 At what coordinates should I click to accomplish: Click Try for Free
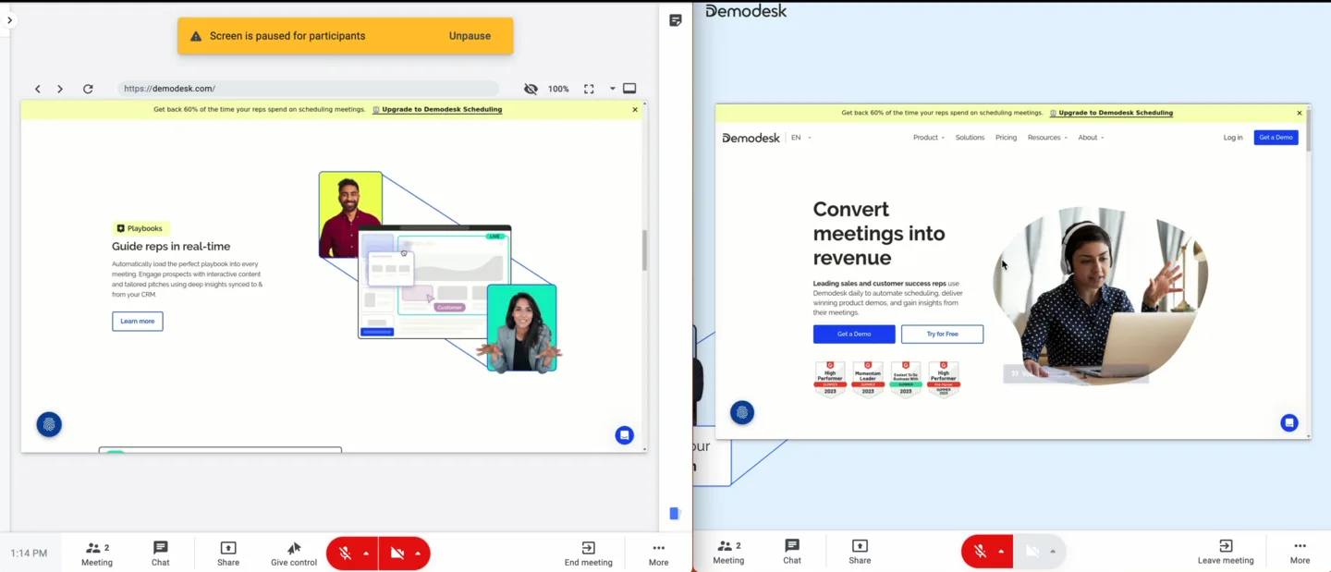[x=942, y=334]
